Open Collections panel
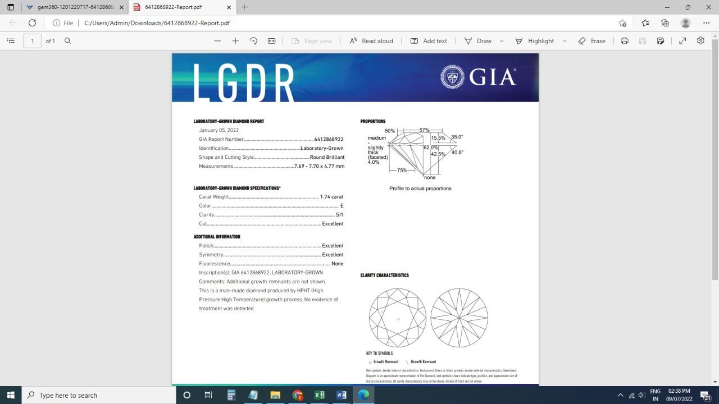Screen dimensions: 719x404 pos(665,23)
